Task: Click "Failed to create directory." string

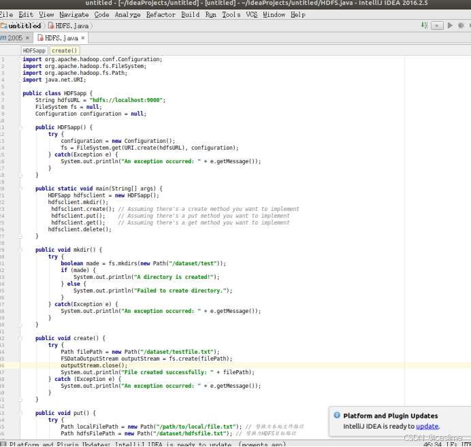Action: click(x=180, y=291)
